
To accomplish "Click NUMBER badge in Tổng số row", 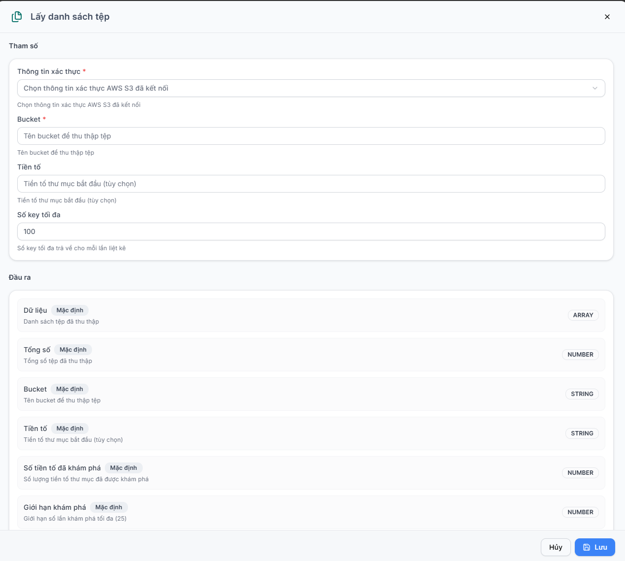I will coord(580,355).
